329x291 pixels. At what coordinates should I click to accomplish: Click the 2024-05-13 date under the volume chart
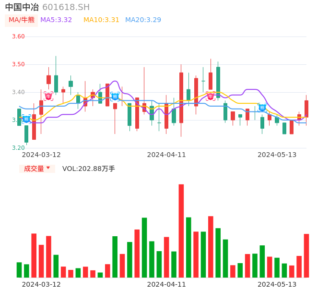click(x=277, y=284)
